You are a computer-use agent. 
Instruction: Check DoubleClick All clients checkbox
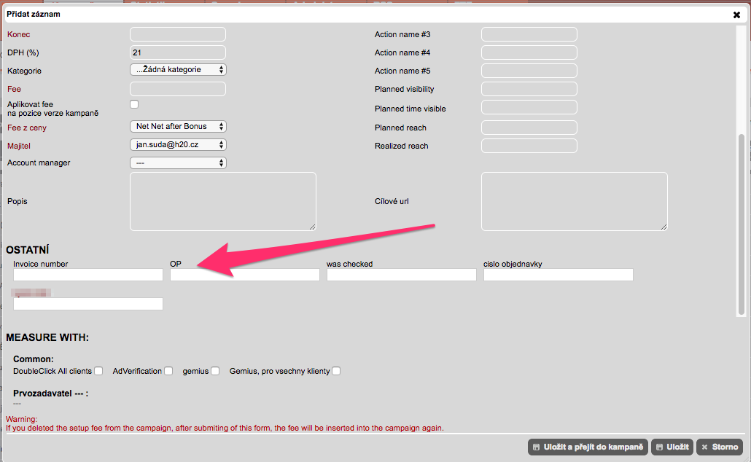(x=98, y=371)
